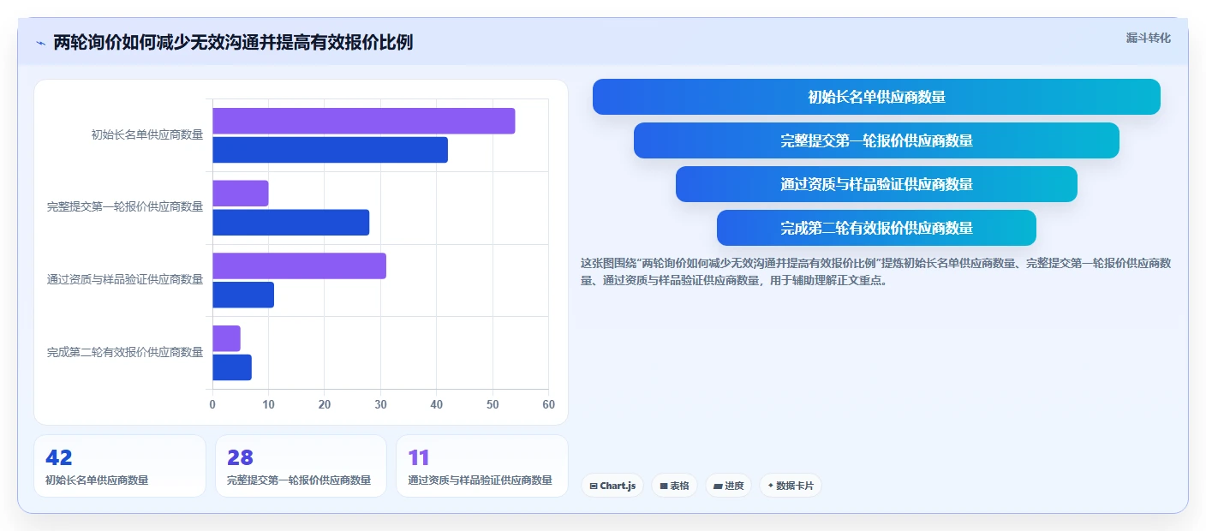The height and width of the screenshot is (531, 1206).
Task: Click the blue bar for 初始长名单供应商数量
Action: tap(330, 150)
